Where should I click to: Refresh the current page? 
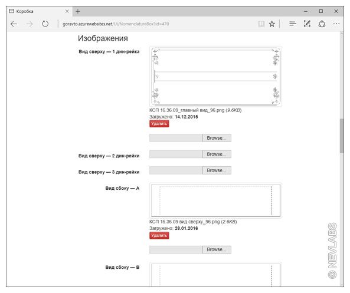point(45,24)
